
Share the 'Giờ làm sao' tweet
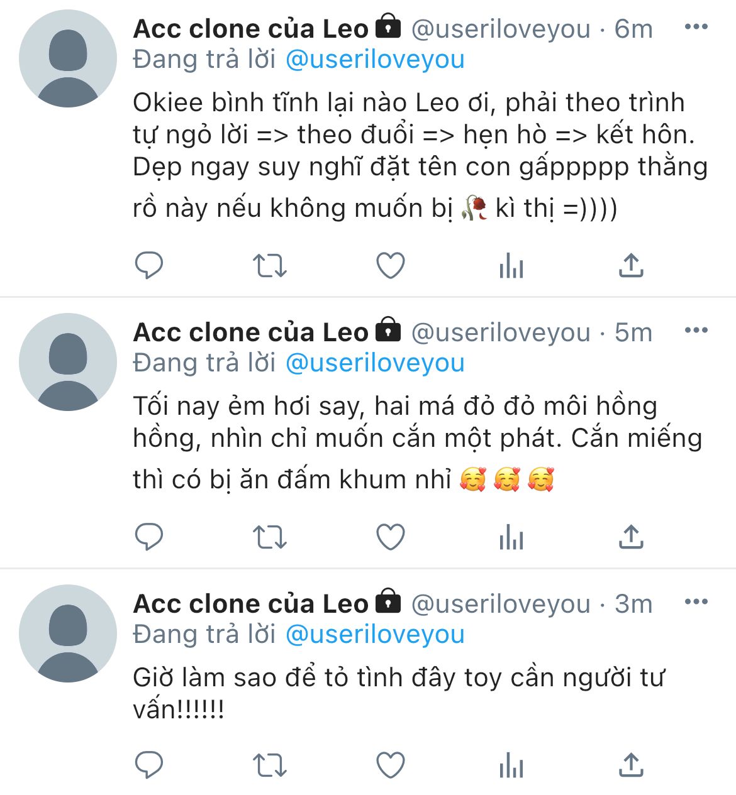(x=631, y=765)
